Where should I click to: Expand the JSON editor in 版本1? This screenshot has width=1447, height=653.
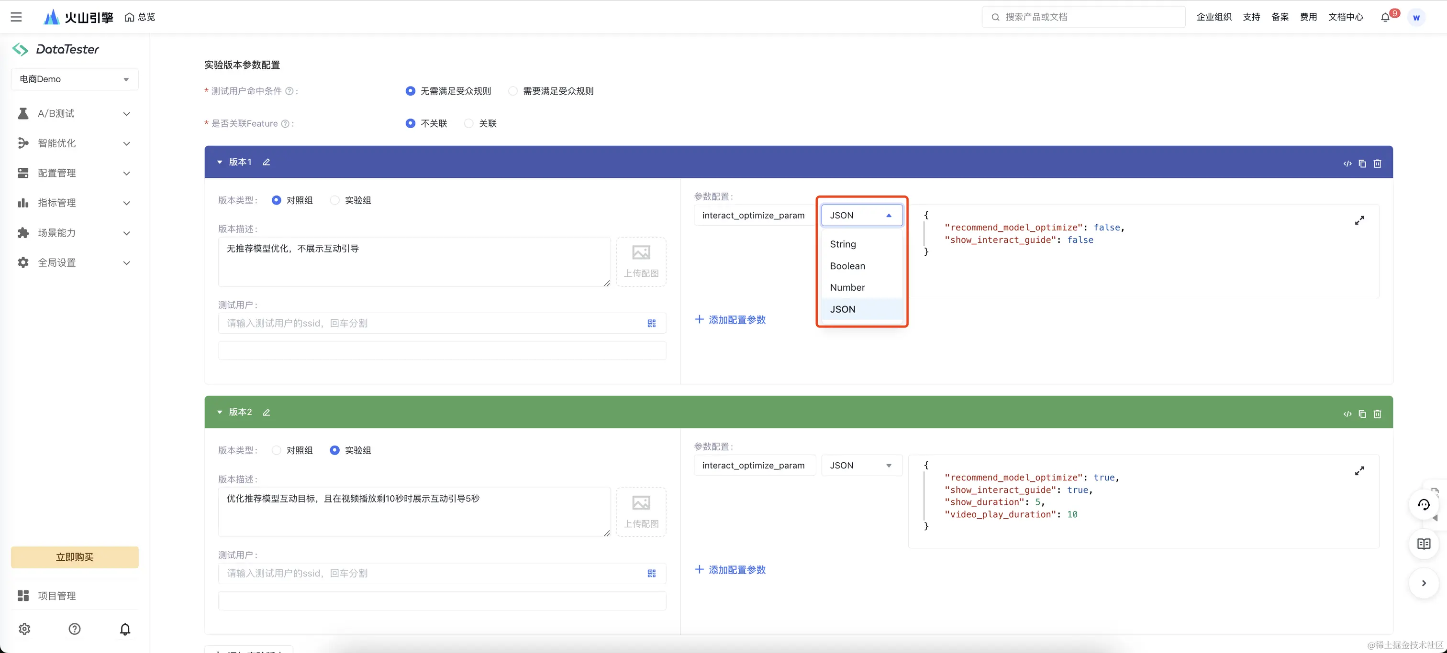click(x=1359, y=220)
